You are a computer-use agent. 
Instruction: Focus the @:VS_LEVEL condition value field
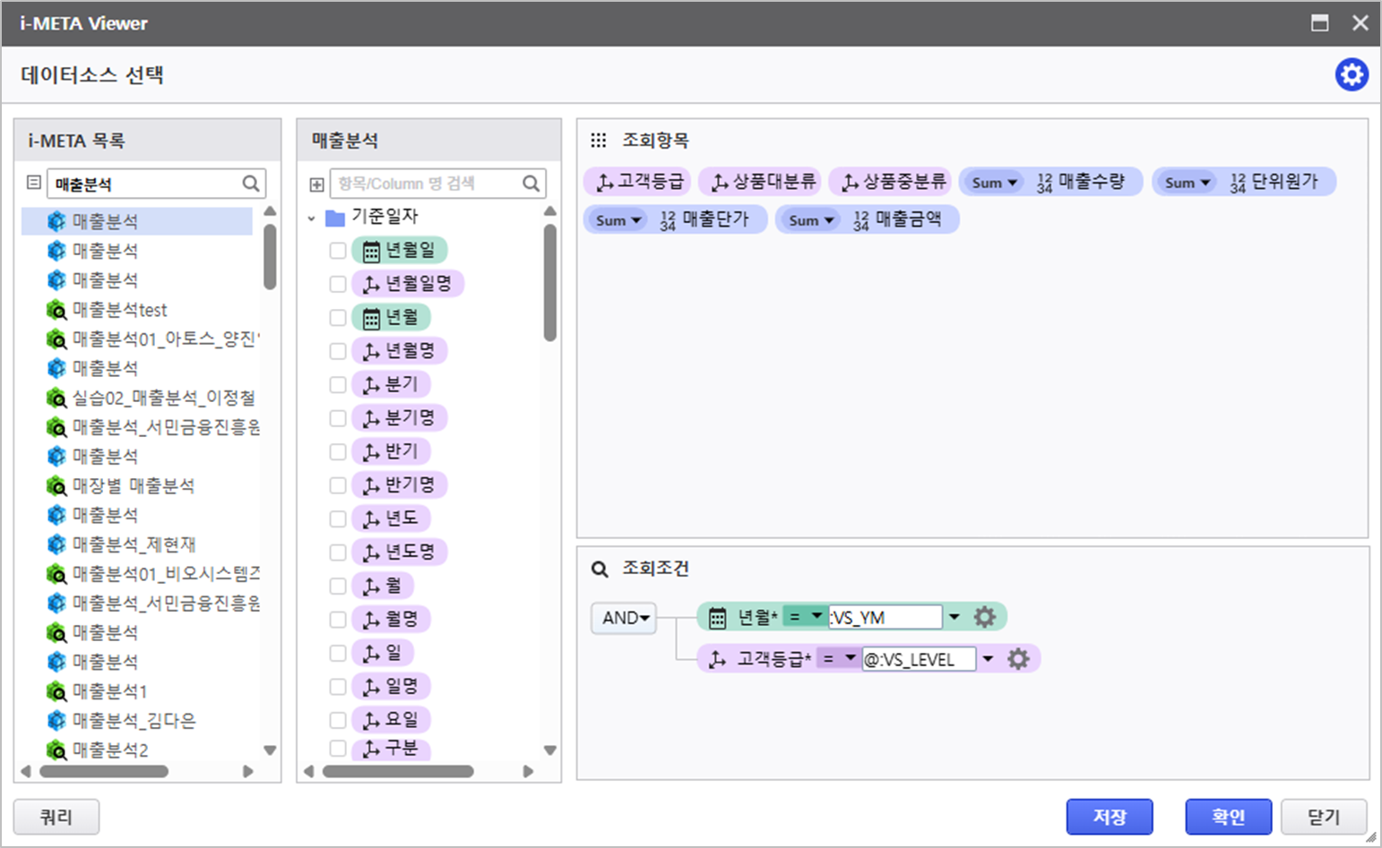click(919, 659)
